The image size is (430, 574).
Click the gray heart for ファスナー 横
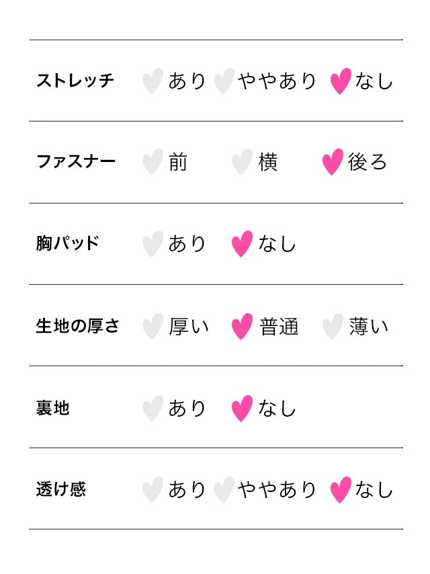[x=242, y=163]
